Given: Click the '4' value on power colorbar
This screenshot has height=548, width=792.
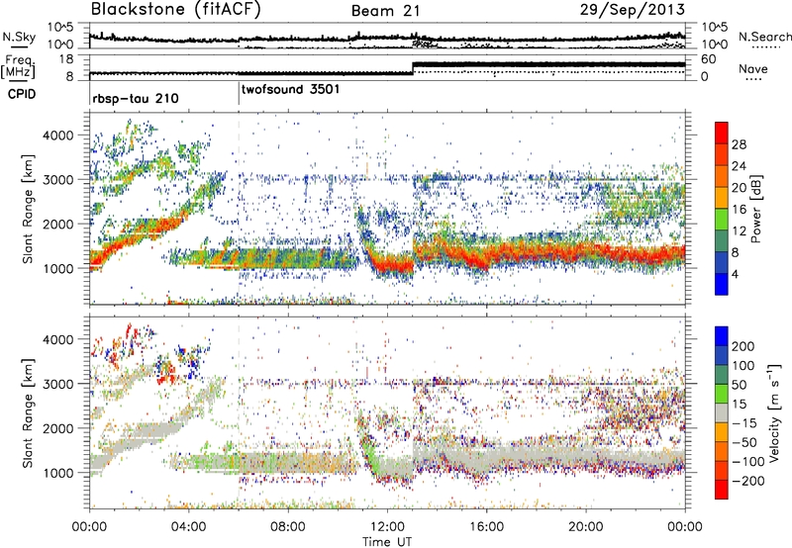Looking at the screenshot, I should point(735,275).
